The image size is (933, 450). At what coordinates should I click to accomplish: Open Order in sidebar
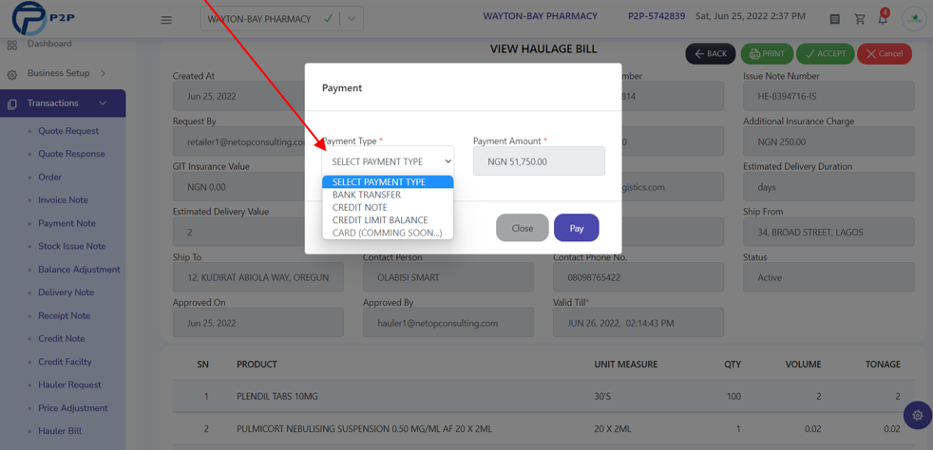tap(50, 178)
